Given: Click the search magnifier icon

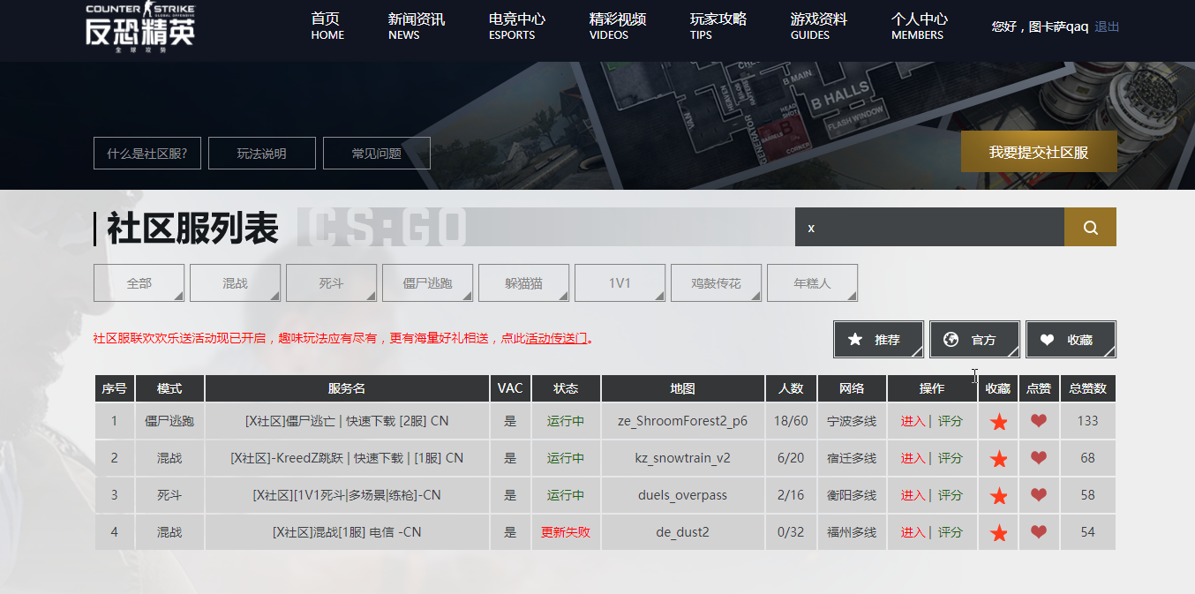Looking at the screenshot, I should (1090, 227).
